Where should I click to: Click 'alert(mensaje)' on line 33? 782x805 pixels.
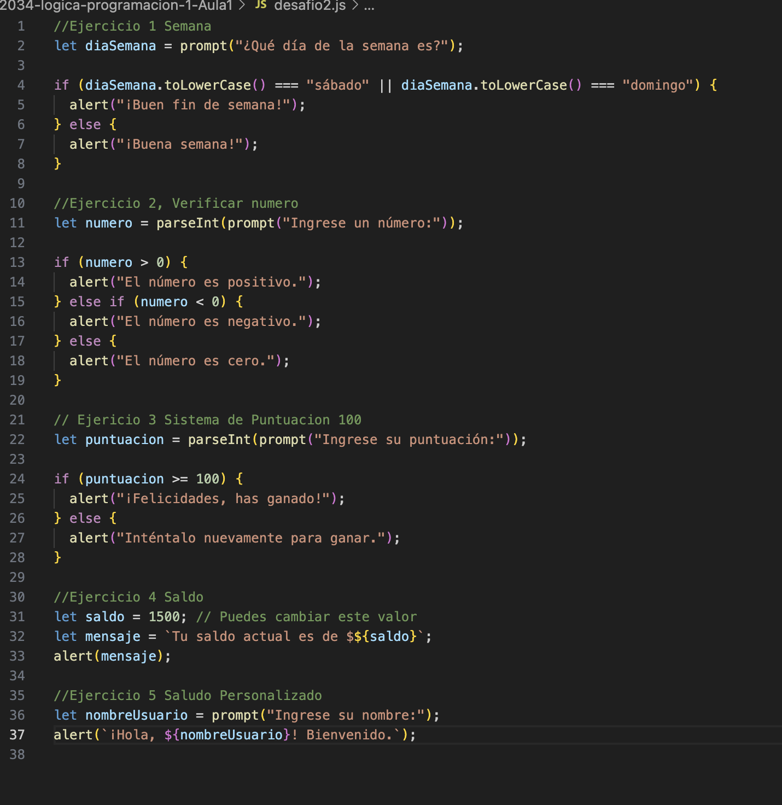pyautogui.click(x=108, y=656)
